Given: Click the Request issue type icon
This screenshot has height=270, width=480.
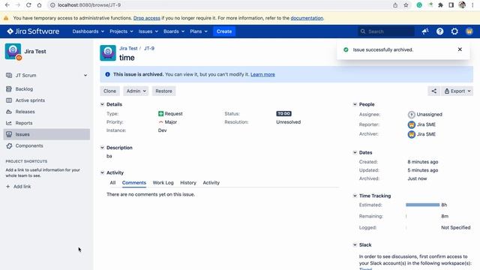Looking at the screenshot, I should (160, 113).
